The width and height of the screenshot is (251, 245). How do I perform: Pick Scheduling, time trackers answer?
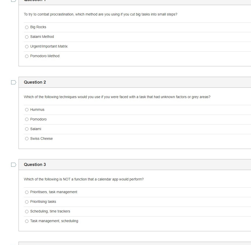27,211
